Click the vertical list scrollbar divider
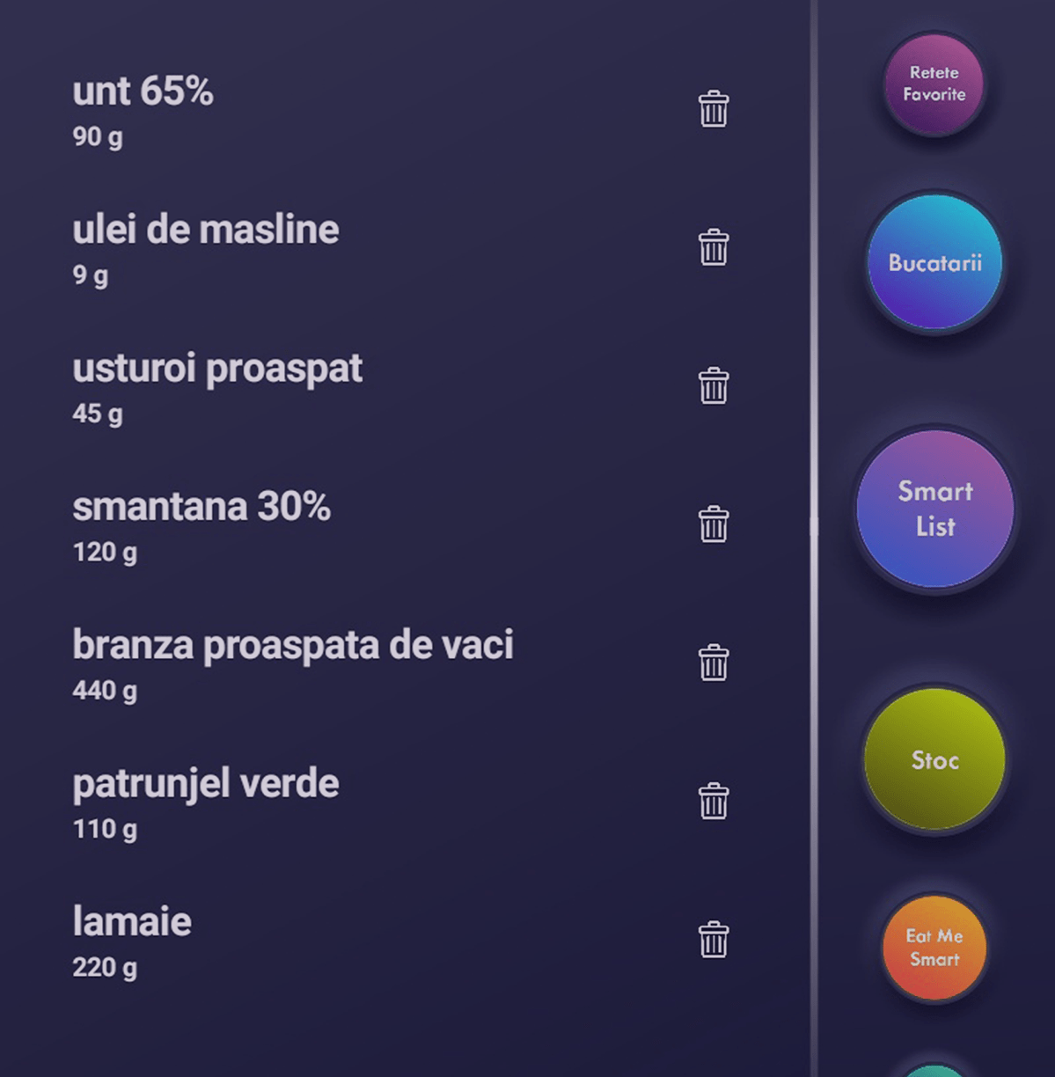This screenshot has width=1055, height=1077. tap(814, 526)
